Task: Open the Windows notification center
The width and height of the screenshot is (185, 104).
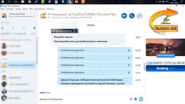Action: (182, 2)
